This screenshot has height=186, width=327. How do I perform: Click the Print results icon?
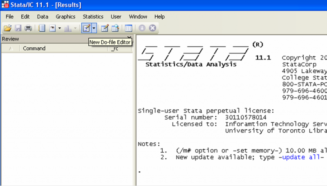coord(28,28)
